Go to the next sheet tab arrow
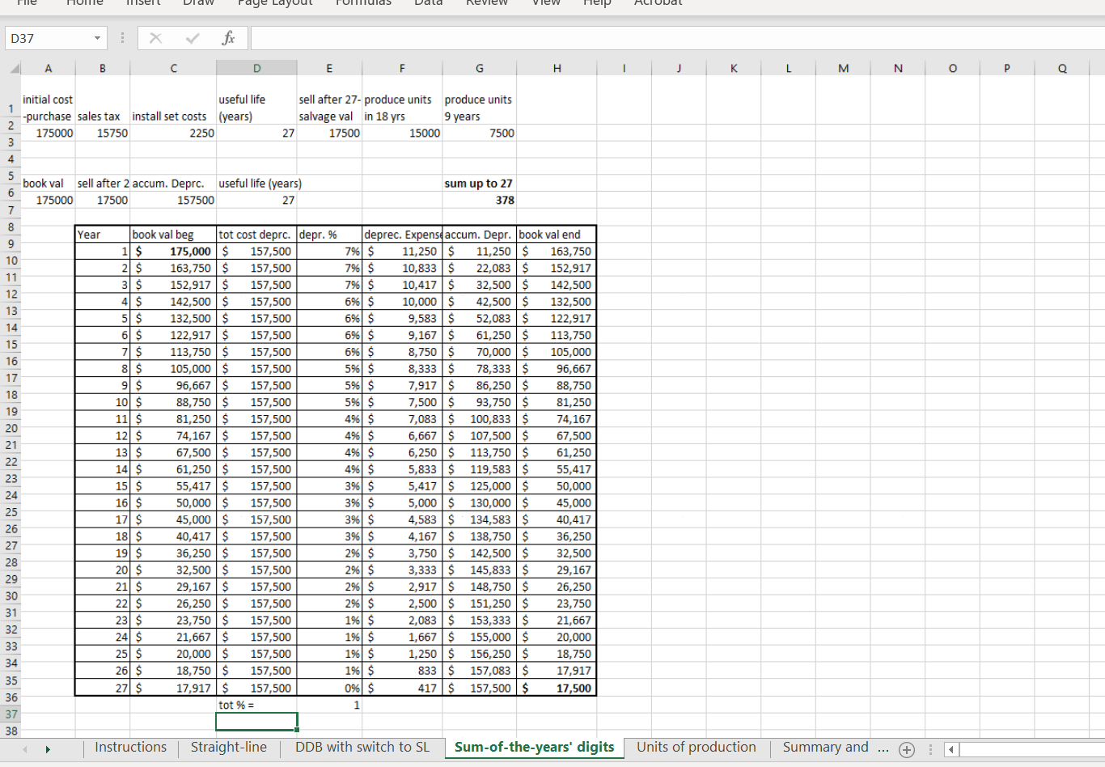The width and height of the screenshot is (1105, 767). [48, 749]
